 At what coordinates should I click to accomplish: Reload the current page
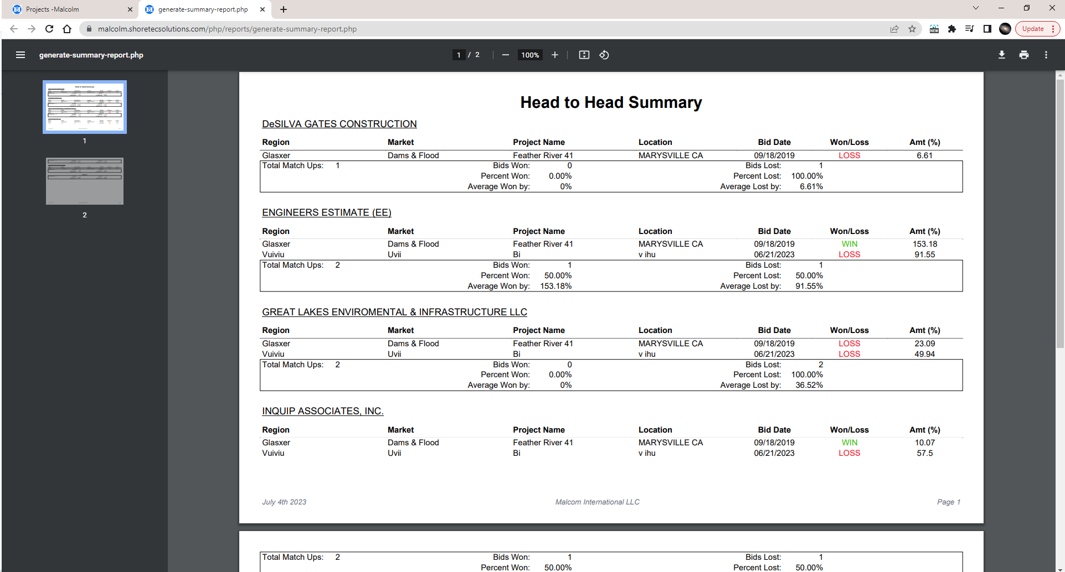tap(49, 29)
